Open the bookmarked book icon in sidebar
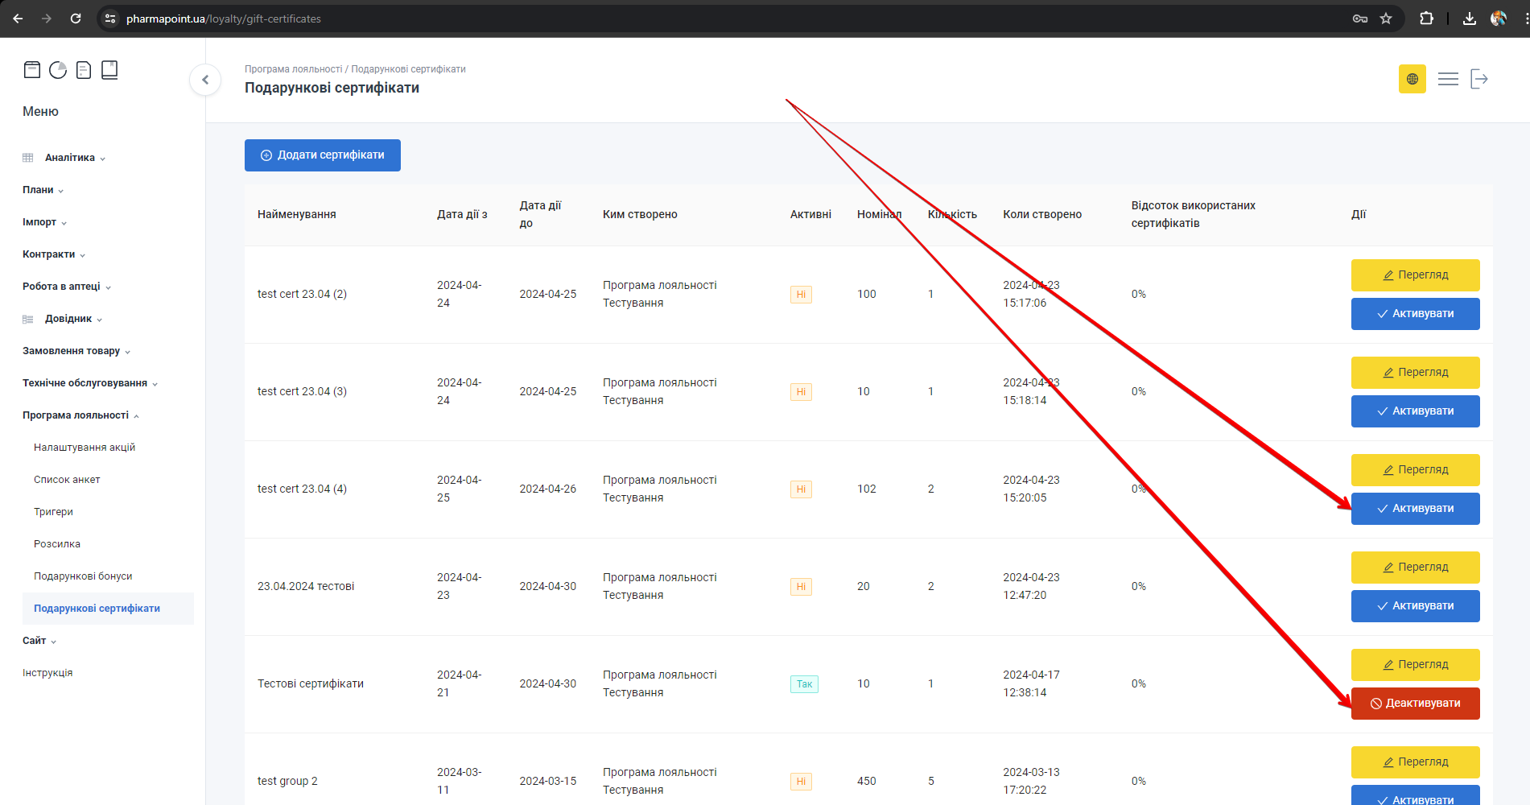 pyautogui.click(x=109, y=70)
